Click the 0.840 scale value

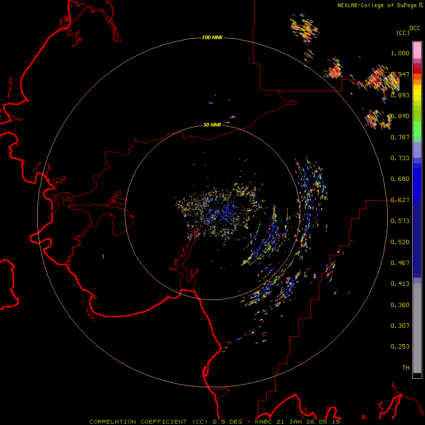(400, 116)
